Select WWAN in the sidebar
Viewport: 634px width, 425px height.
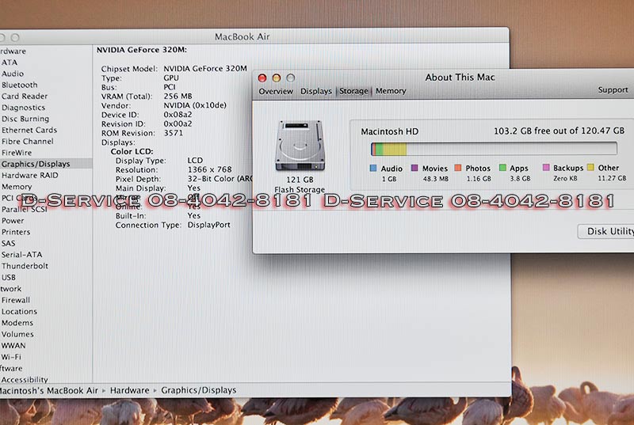click(x=13, y=346)
